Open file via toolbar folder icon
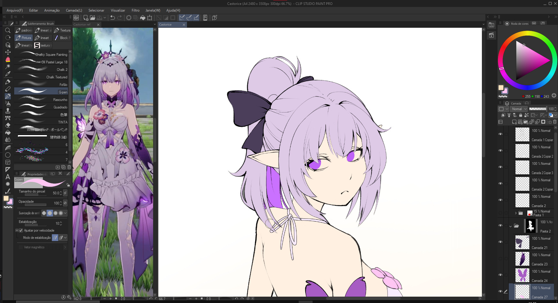 click(x=93, y=18)
